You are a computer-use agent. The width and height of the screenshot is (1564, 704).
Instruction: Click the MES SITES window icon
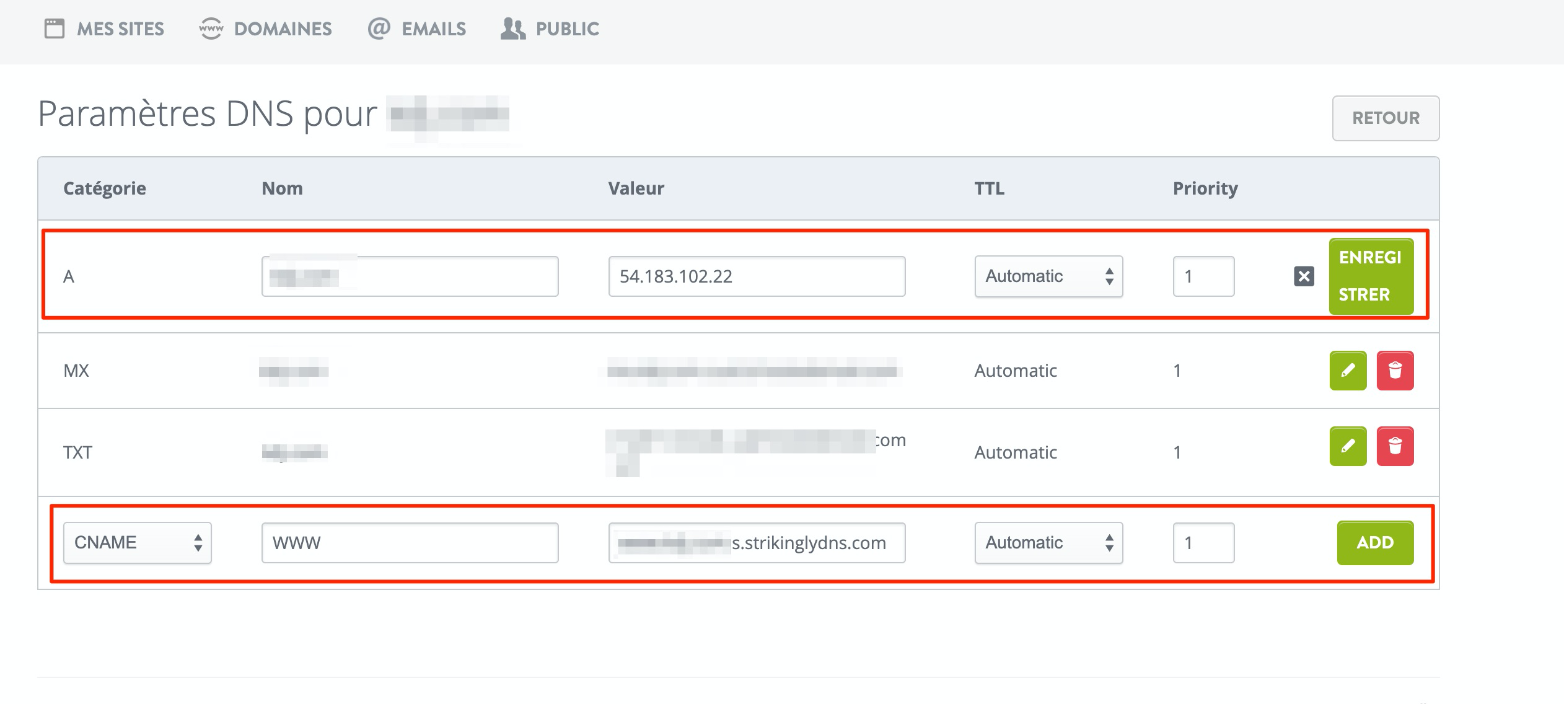(55, 29)
